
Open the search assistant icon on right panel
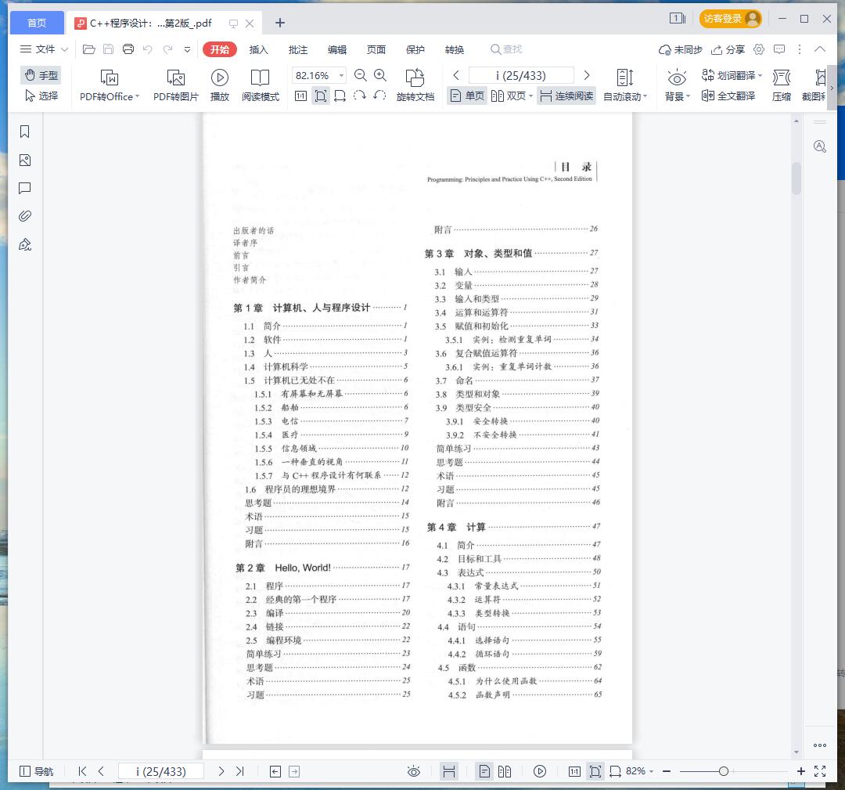click(x=820, y=146)
